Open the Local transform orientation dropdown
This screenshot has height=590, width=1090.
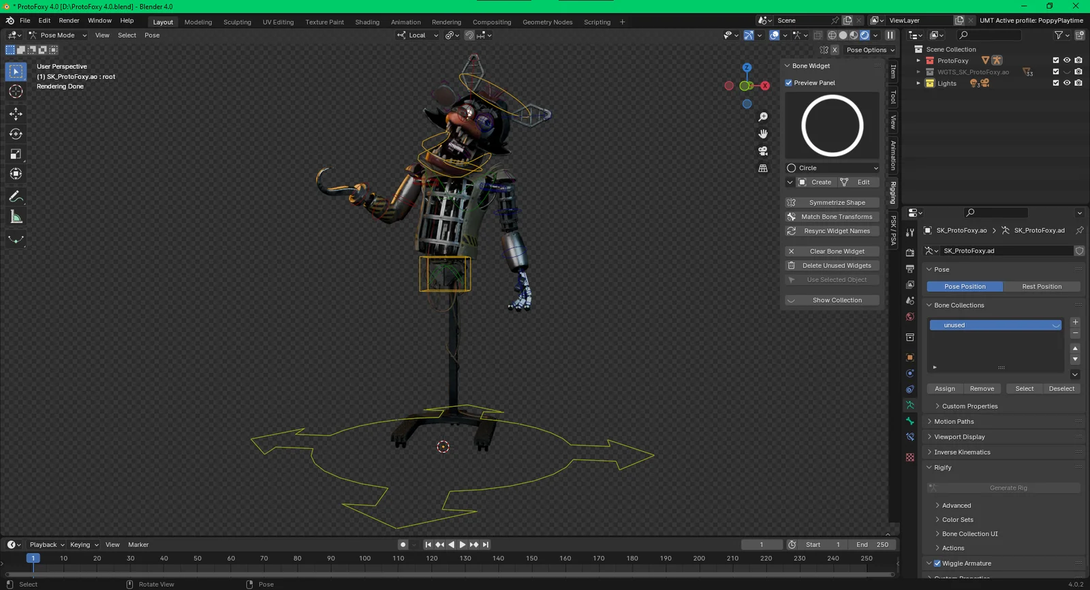tap(418, 35)
